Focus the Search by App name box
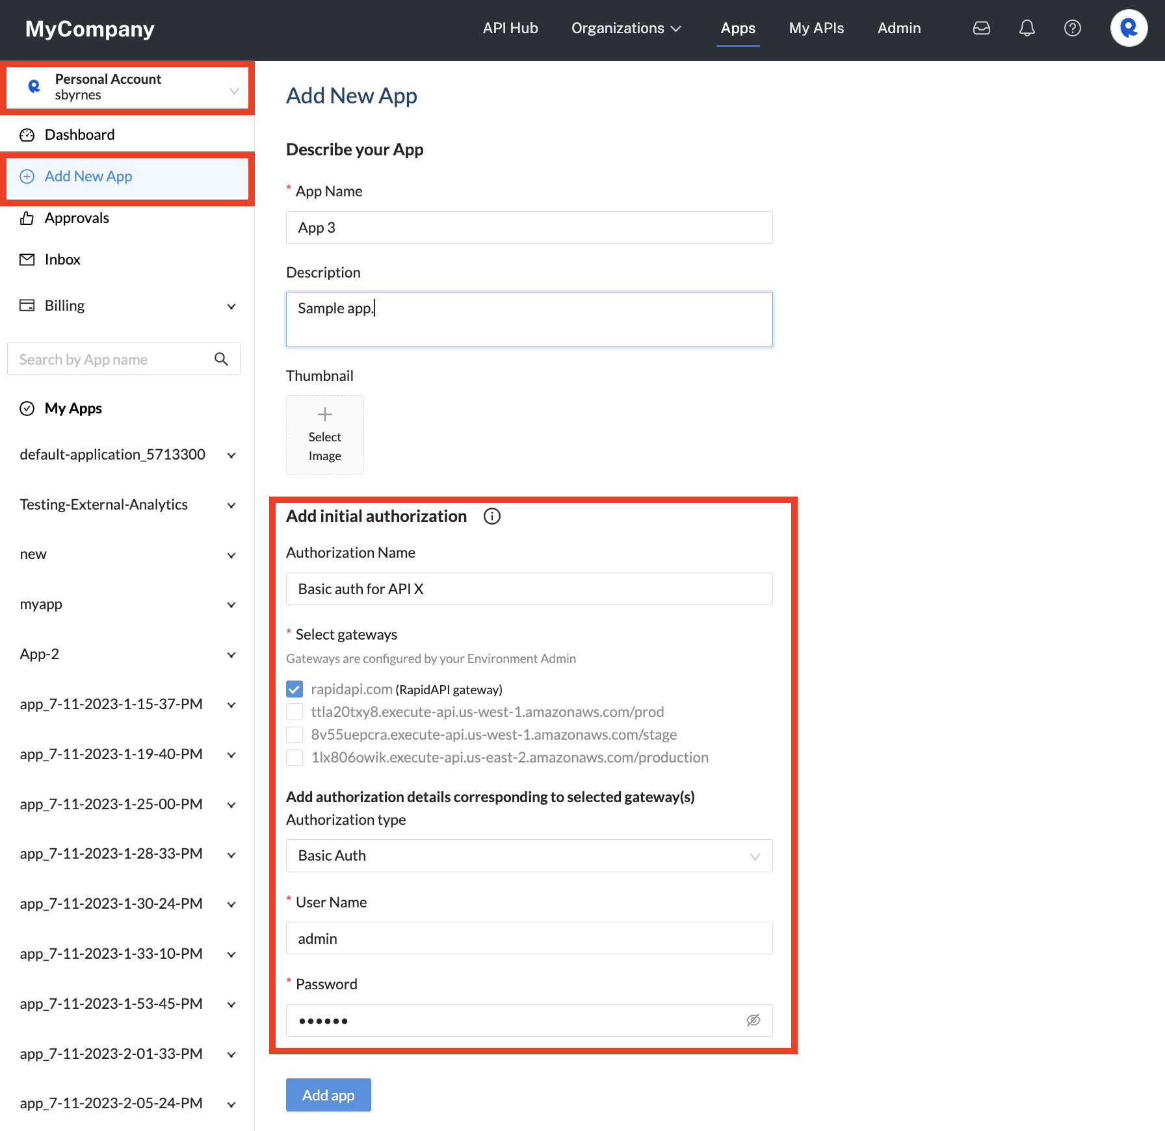Screen dimensions: 1165x1131 124,359
